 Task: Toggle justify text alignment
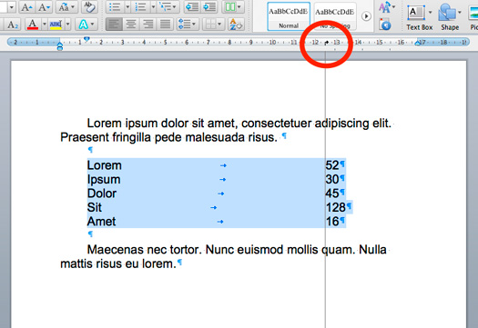coord(165,24)
